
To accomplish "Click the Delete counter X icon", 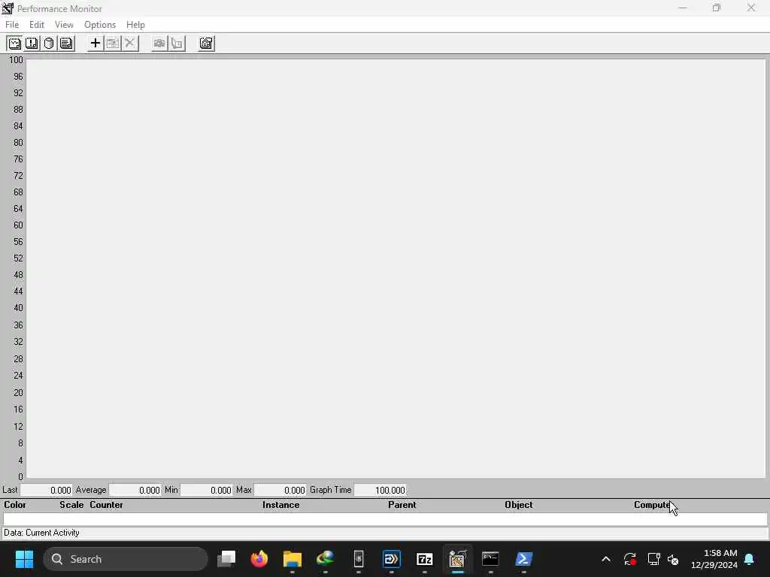I will pos(129,43).
